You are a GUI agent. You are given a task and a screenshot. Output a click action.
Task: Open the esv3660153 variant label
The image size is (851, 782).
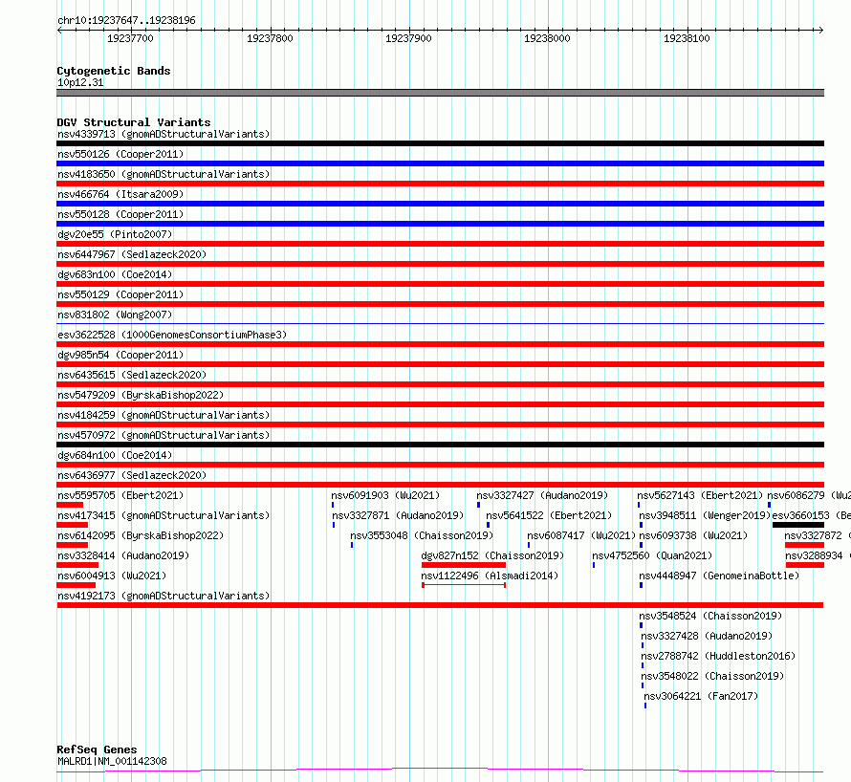[x=812, y=515]
